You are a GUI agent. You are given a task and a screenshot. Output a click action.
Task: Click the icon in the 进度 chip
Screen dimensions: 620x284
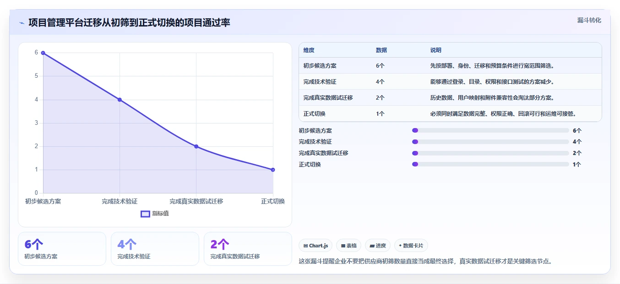coord(372,246)
